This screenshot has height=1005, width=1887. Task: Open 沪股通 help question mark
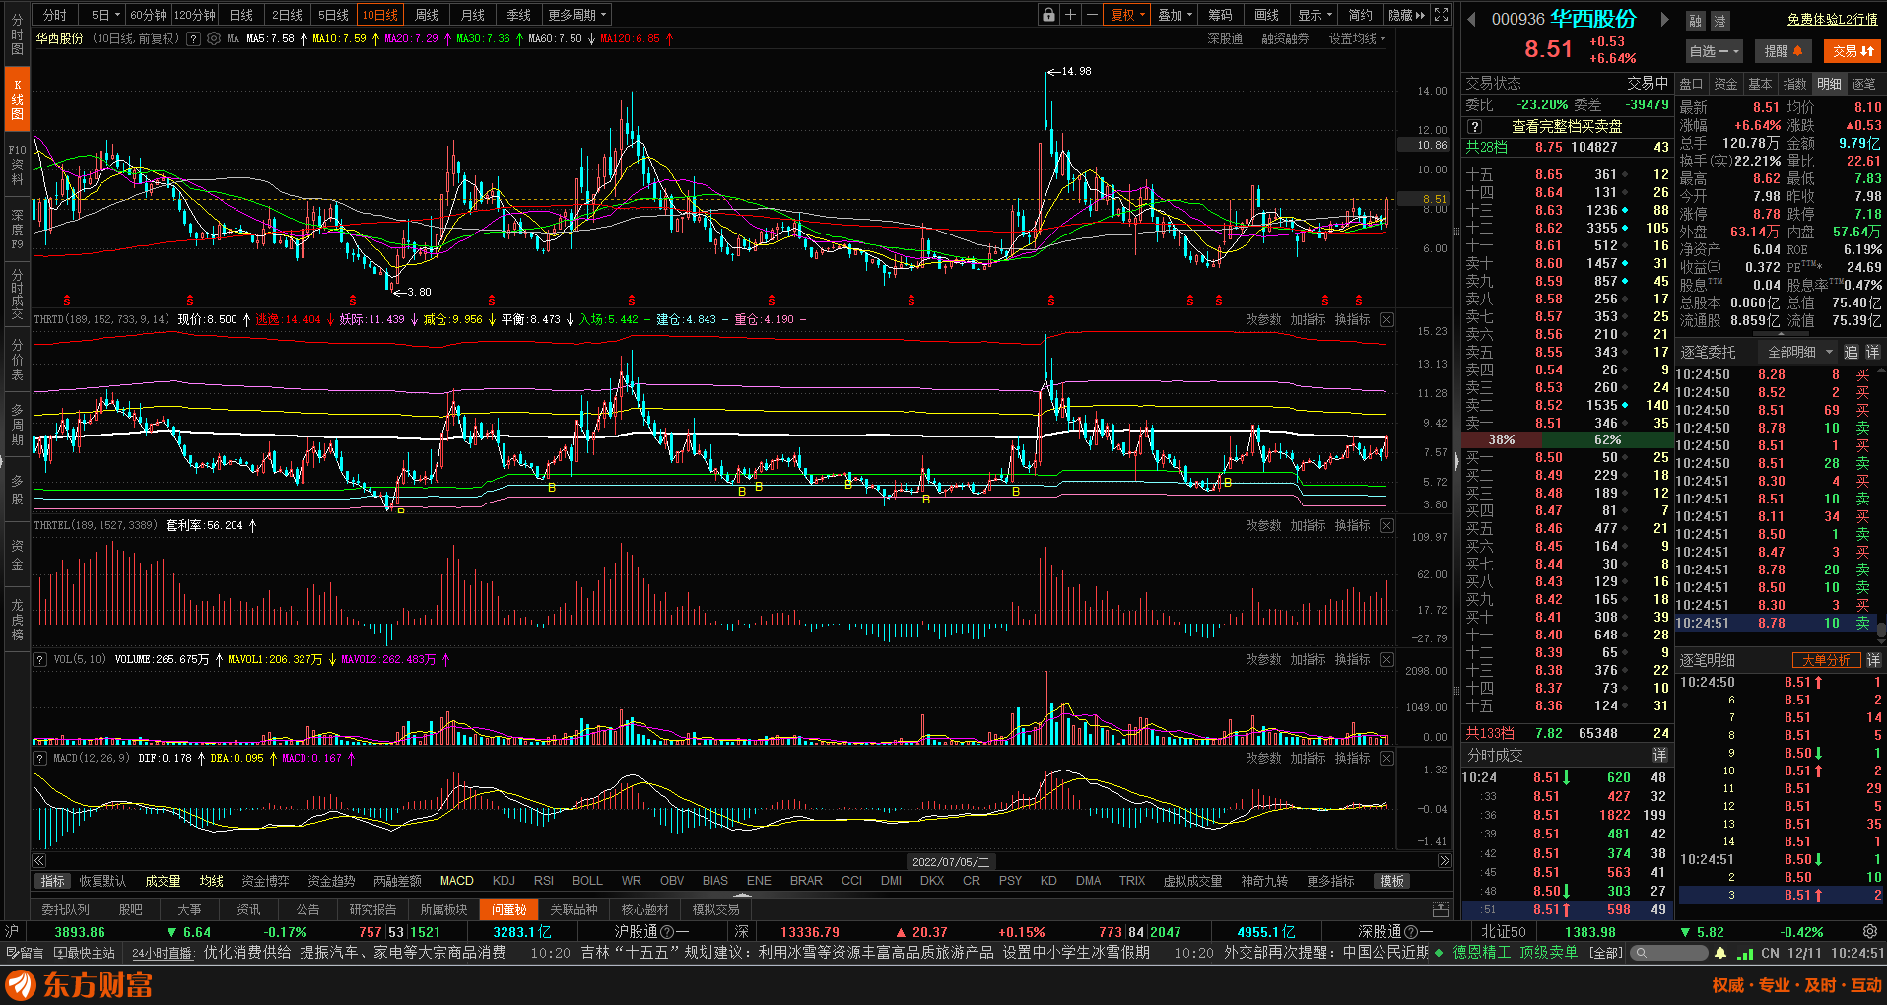click(667, 931)
